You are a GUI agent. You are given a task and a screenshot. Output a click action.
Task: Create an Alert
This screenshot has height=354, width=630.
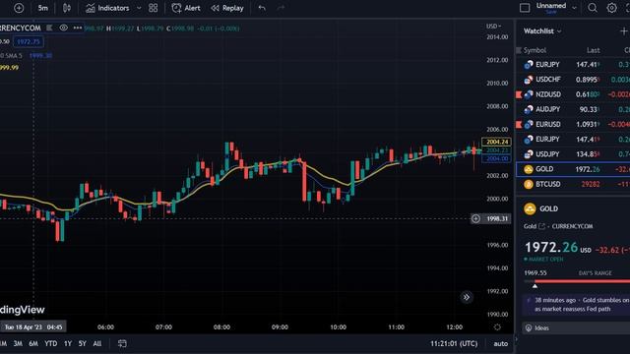coord(186,8)
